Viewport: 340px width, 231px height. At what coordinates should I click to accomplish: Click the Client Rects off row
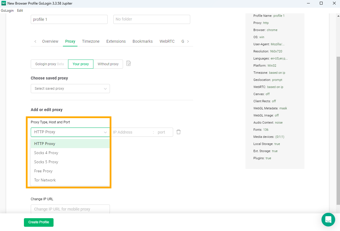click(x=265, y=101)
